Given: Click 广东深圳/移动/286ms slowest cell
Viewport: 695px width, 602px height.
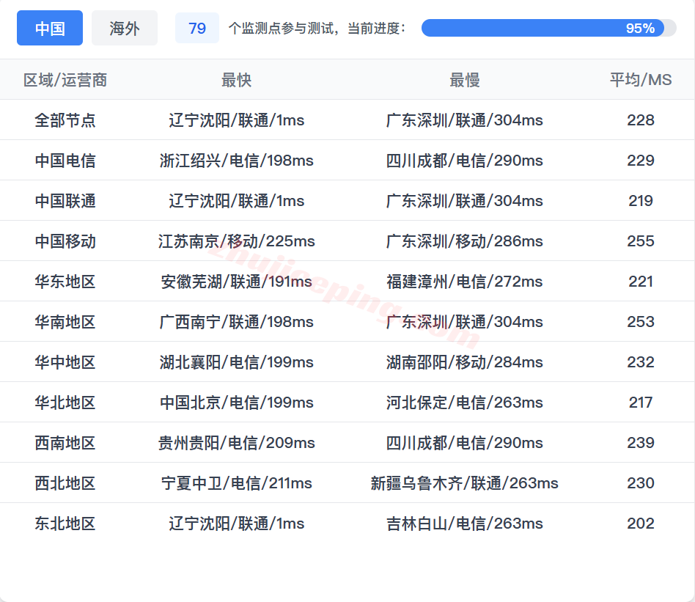Looking at the screenshot, I should [465, 241].
